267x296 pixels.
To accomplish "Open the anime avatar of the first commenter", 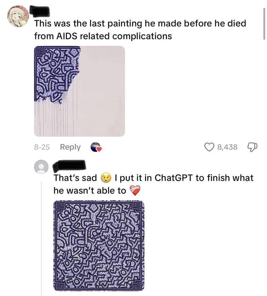I will pos(18,16).
